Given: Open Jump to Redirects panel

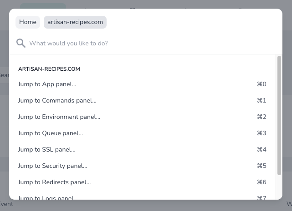Looking at the screenshot, I should point(55,182).
